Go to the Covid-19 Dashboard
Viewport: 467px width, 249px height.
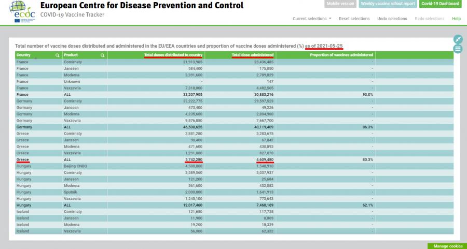(x=441, y=4)
